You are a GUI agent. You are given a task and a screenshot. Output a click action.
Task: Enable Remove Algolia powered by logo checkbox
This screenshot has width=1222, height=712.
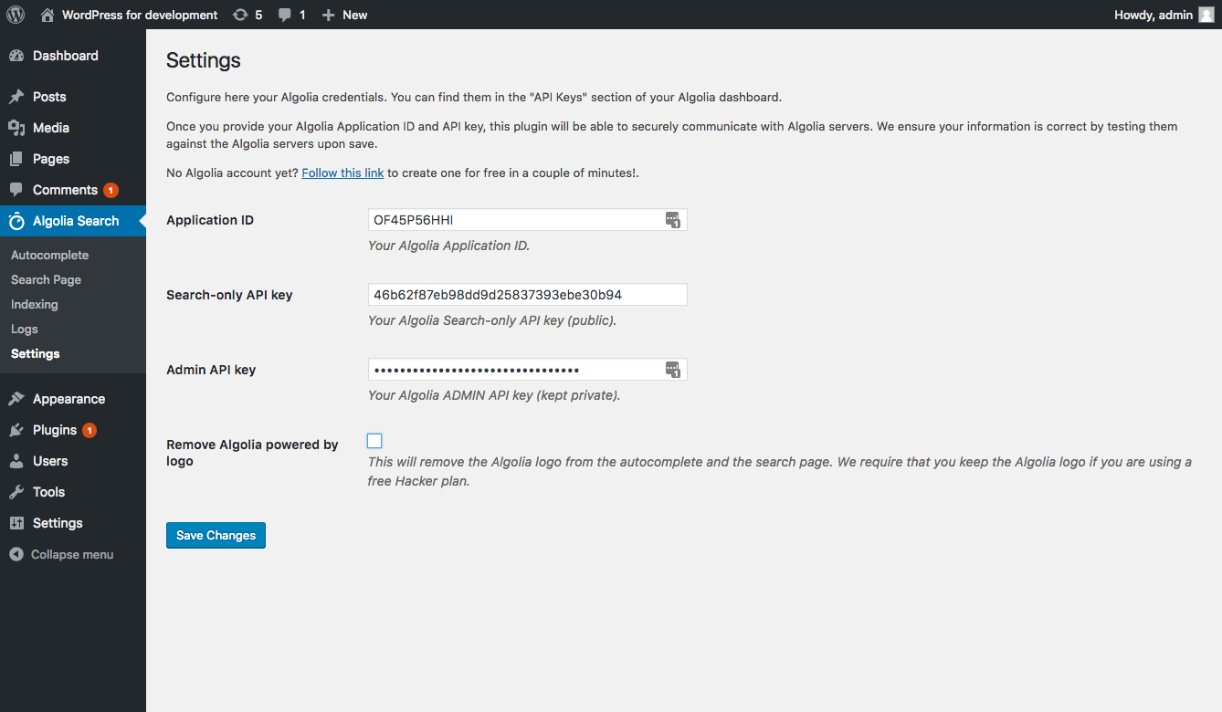(x=374, y=441)
